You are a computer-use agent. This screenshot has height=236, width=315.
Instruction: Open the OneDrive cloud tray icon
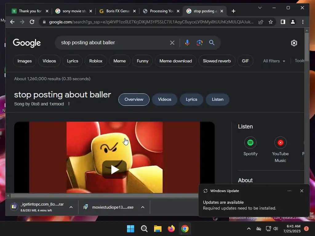click(259, 229)
